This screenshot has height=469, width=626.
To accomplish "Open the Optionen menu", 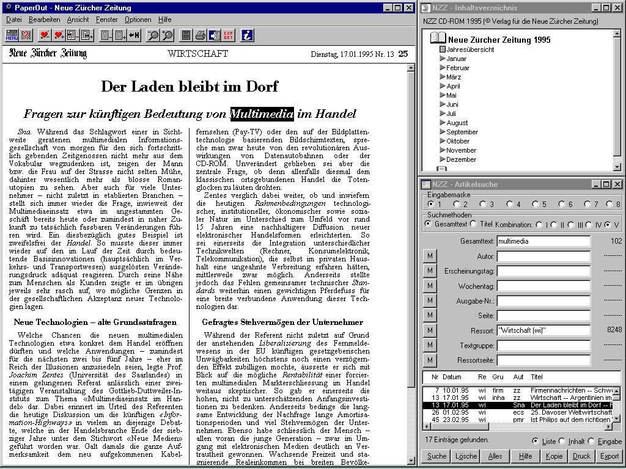I will [x=138, y=20].
